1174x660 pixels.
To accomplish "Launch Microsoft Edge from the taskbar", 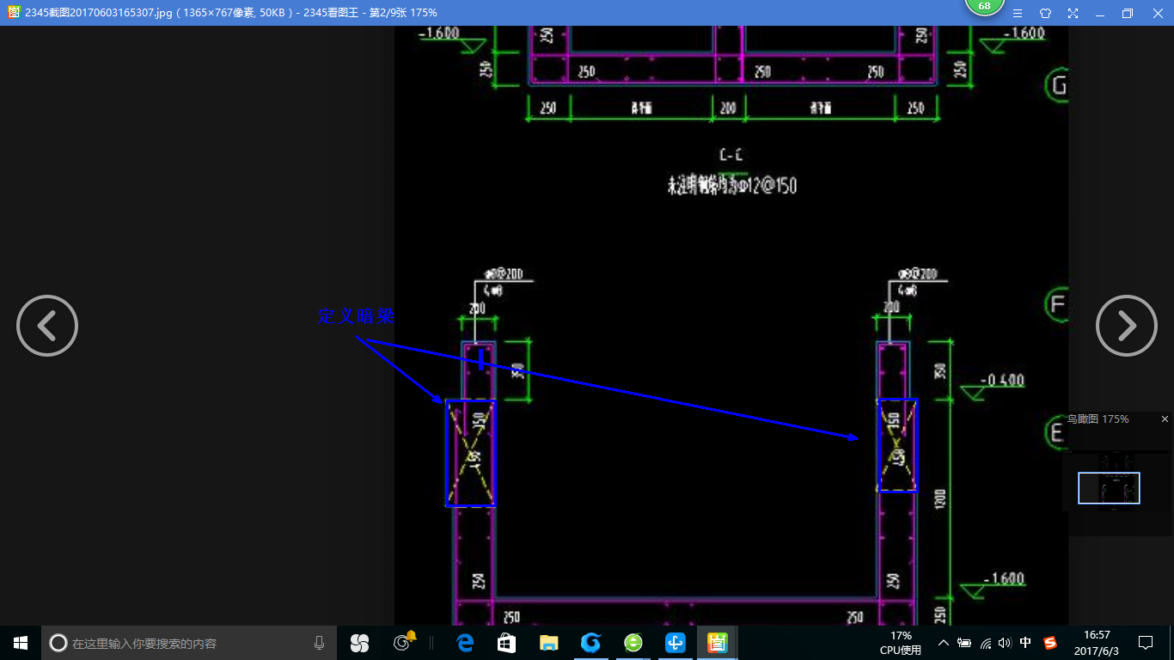I will pyautogui.click(x=466, y=643).
